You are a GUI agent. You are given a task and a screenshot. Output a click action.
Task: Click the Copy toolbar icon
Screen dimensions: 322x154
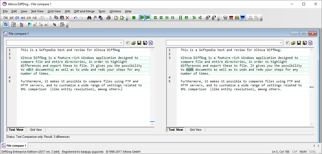point(56,18)
